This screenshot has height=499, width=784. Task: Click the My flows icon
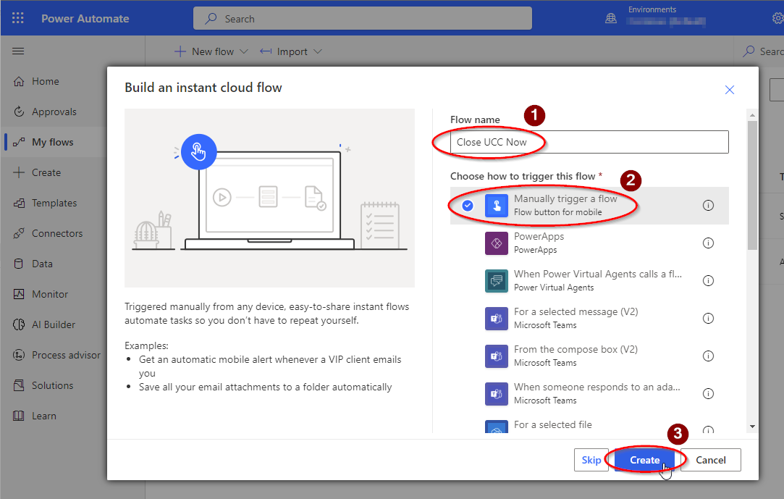[x=19, y=142]
